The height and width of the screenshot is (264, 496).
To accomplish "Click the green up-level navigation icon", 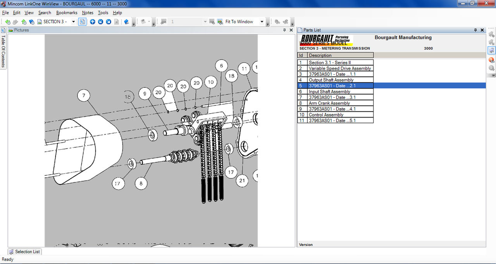I will point(24,22).
